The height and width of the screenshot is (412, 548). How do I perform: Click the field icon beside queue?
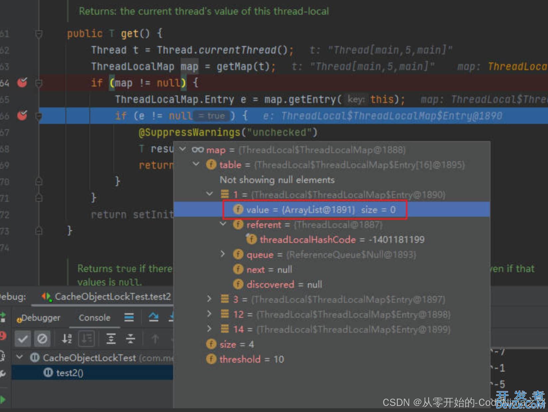click(238, 254)
